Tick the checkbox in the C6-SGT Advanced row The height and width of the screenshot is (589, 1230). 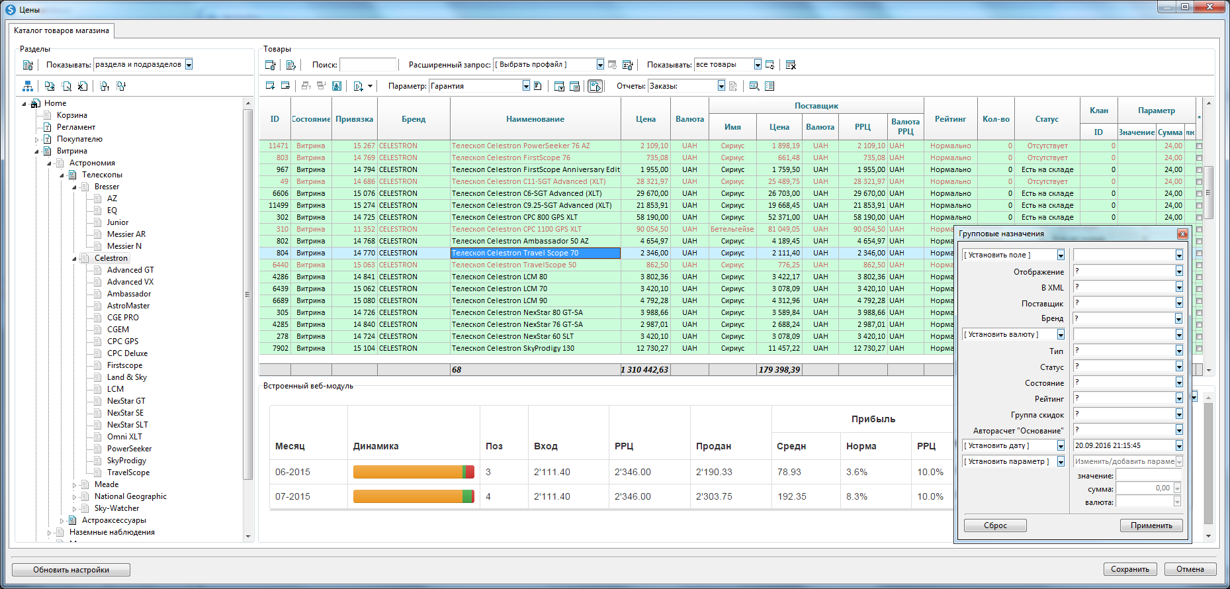click(x=1199, y=194)
